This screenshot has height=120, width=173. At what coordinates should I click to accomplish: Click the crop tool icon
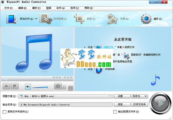(x=79, y=19)
